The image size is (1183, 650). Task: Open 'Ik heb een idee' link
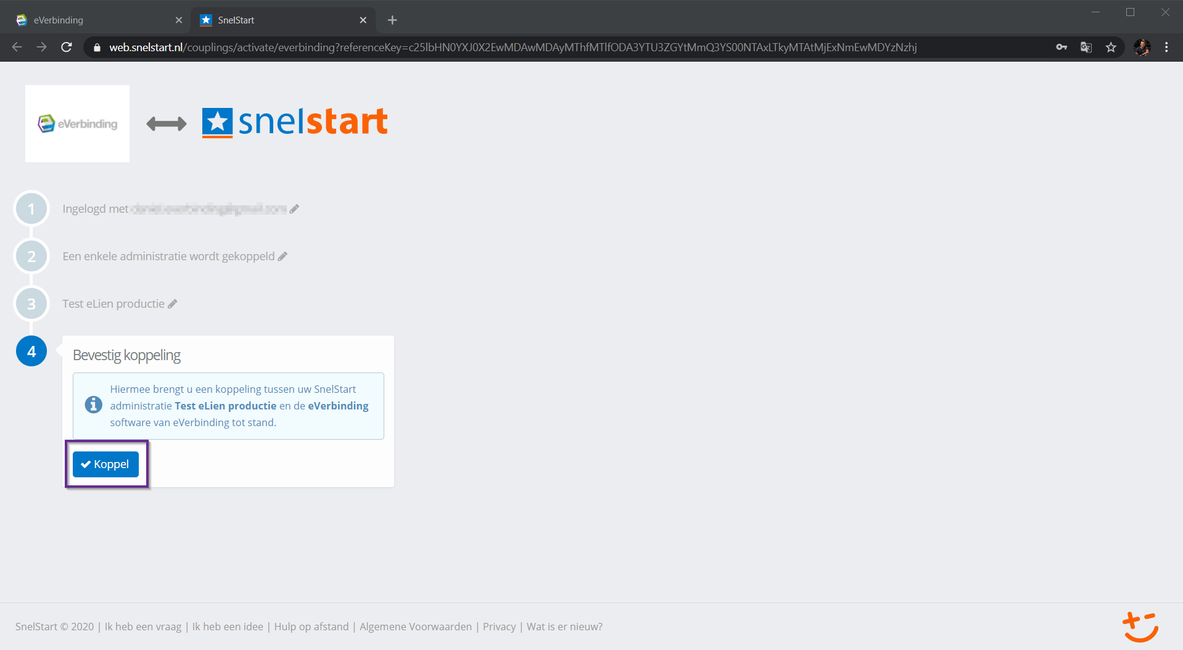(x=228, y=627)
